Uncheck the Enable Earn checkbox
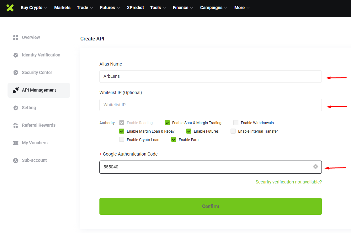 pos(174,140)
